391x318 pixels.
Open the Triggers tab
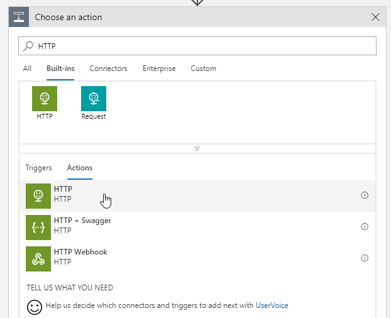(x=38, y=168)
